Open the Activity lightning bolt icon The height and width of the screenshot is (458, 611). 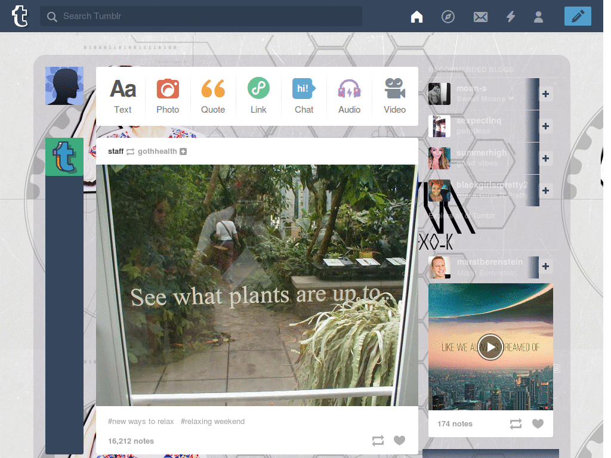pos(511,16)
